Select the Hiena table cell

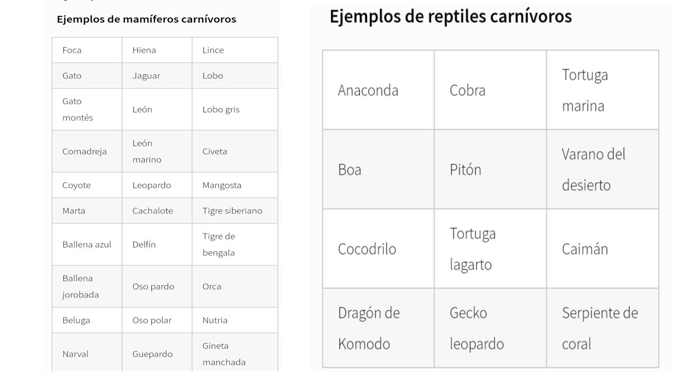click(157, 50)
